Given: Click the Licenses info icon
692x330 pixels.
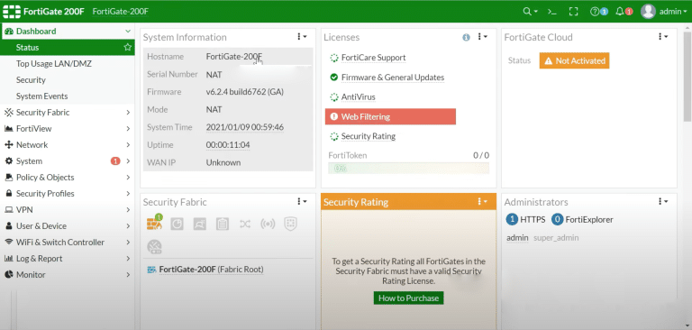Looking at the screenshot, I should click(466, 38).
